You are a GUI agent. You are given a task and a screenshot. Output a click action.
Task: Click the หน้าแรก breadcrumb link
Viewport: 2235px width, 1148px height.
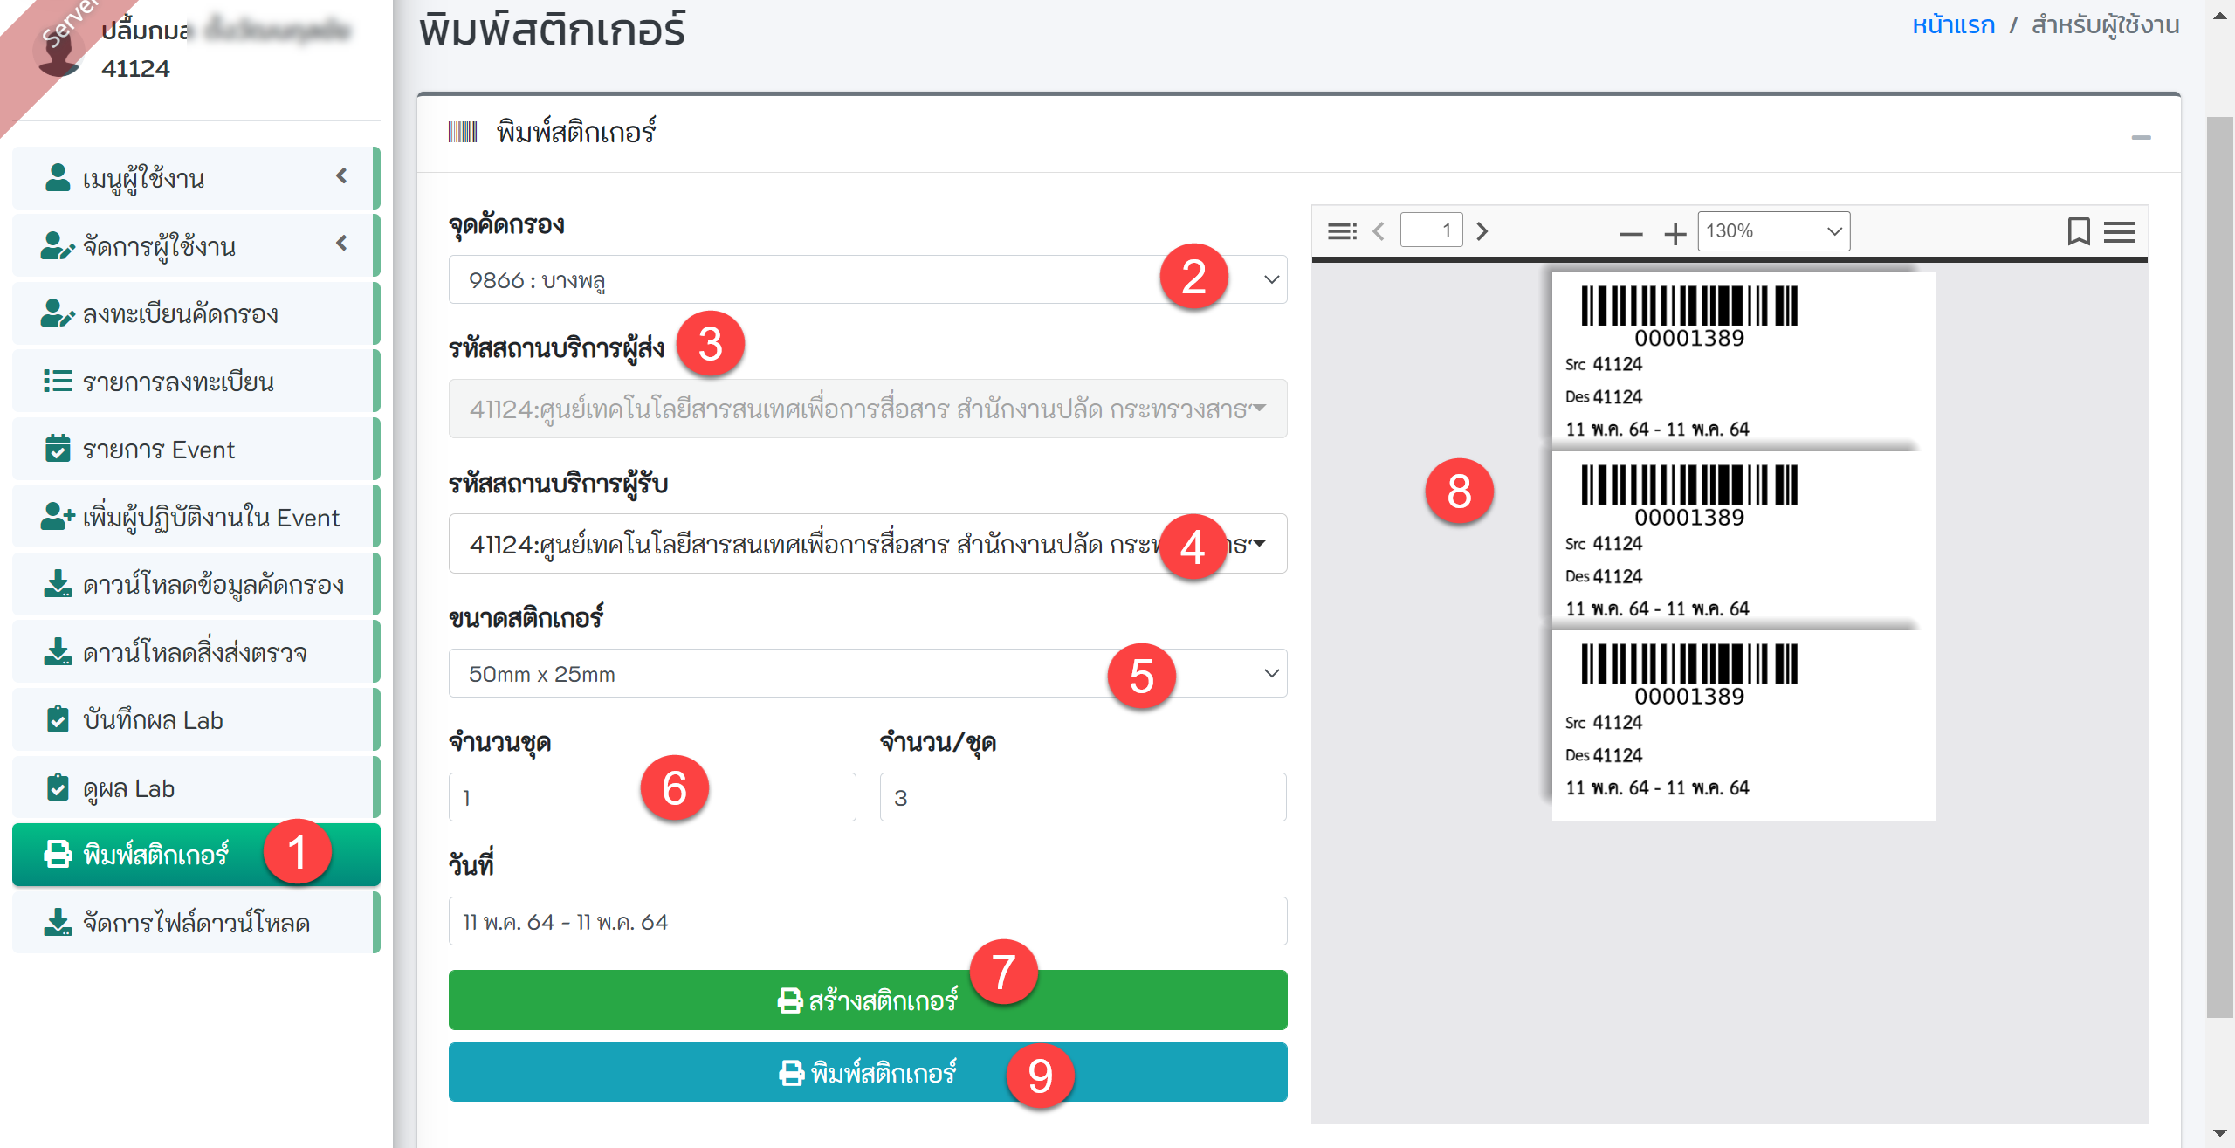click(1953, 25)
